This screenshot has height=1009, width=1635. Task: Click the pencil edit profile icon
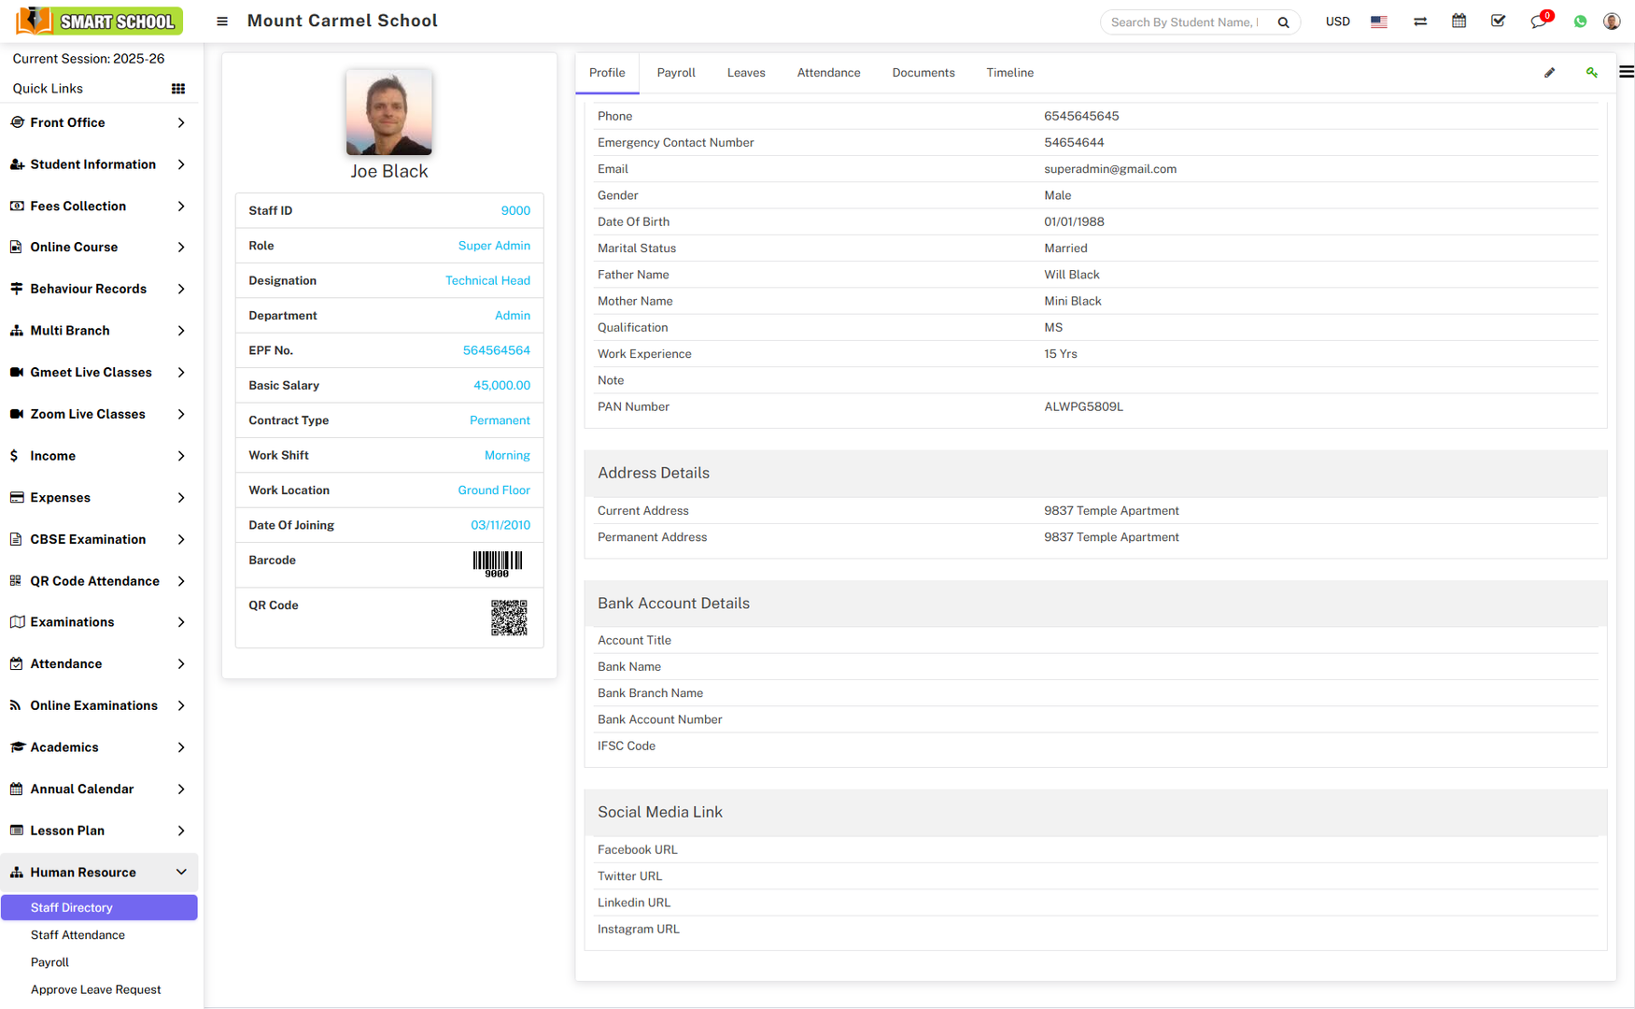[1549, 73]
